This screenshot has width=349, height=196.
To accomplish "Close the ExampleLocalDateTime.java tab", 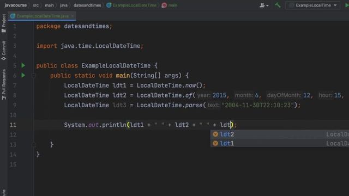I will tap(73, 16).
